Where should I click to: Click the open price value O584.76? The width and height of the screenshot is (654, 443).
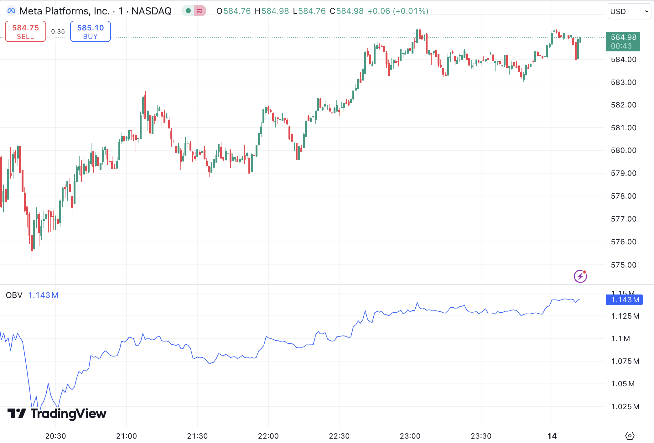tap(234, 11)
